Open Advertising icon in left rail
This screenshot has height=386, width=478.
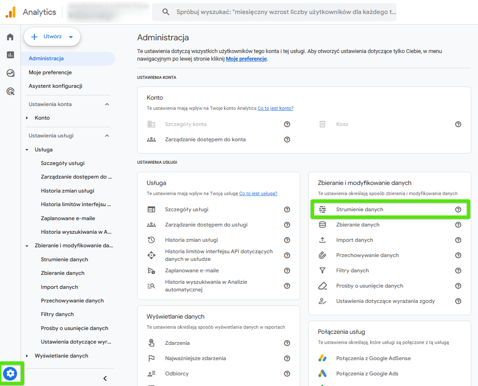(x=10, y=91)
